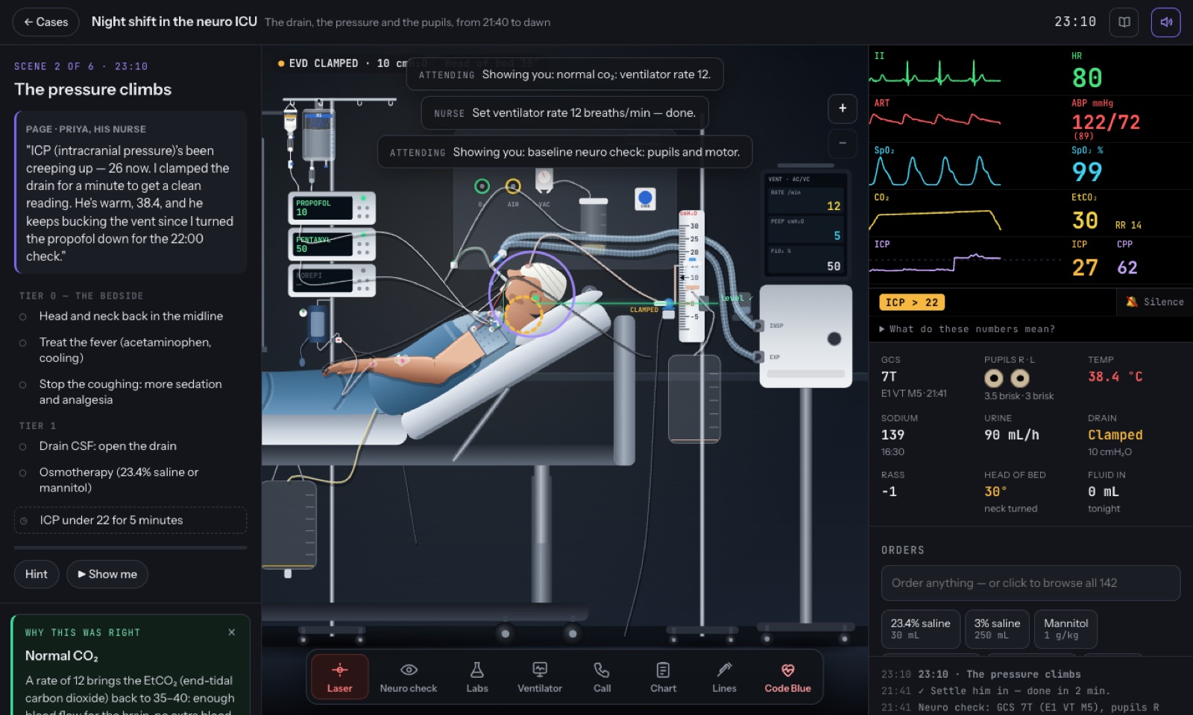Select Osmotherapy objective
The image size is (1193, 715).
point(130,480)
